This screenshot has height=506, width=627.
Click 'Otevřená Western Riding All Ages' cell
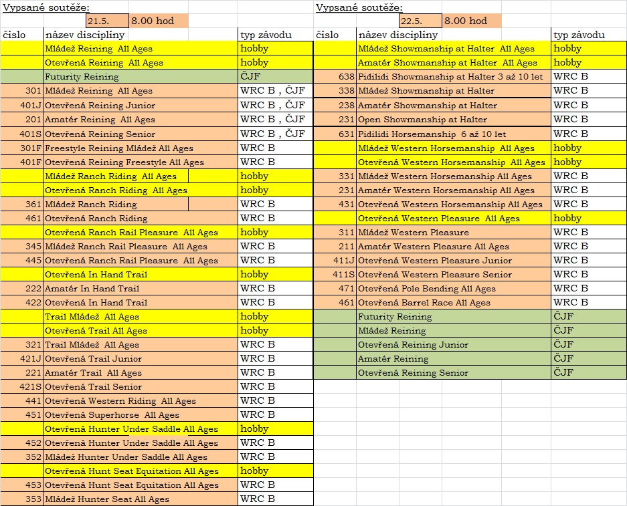[x=141, y=400]
